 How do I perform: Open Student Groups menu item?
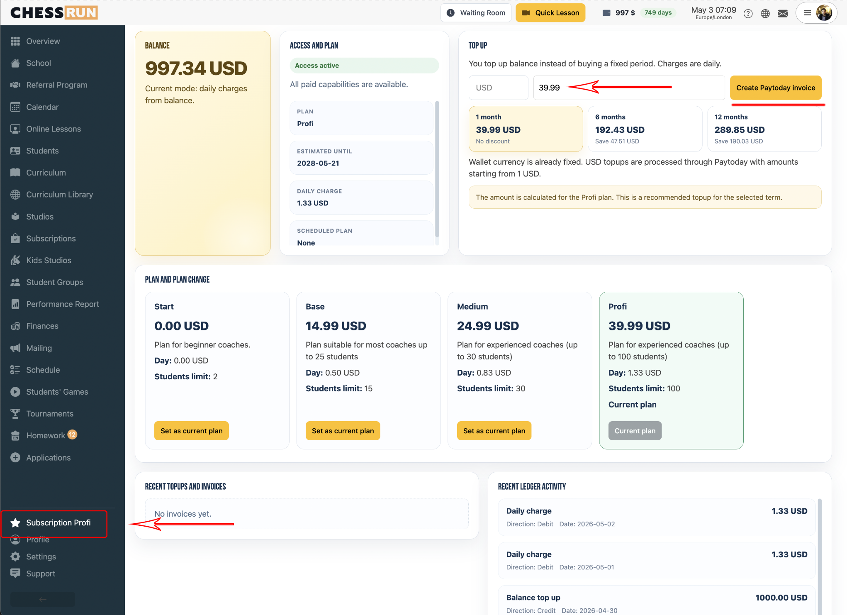pyautogui.click(x=54, y=282)
